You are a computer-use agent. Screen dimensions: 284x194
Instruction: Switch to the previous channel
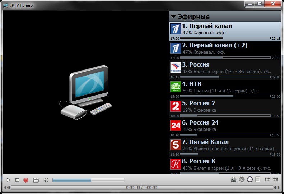(x=267, y=179)
